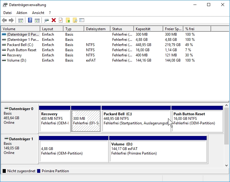Click the yellow folder with green arrow icon
The height and width of the screenshot is (182, 230).
click(68, 20)
